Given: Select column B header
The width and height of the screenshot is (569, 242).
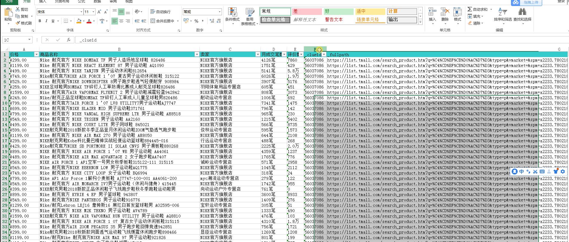Looking at the screenshot, I should [x=119, y=49].
